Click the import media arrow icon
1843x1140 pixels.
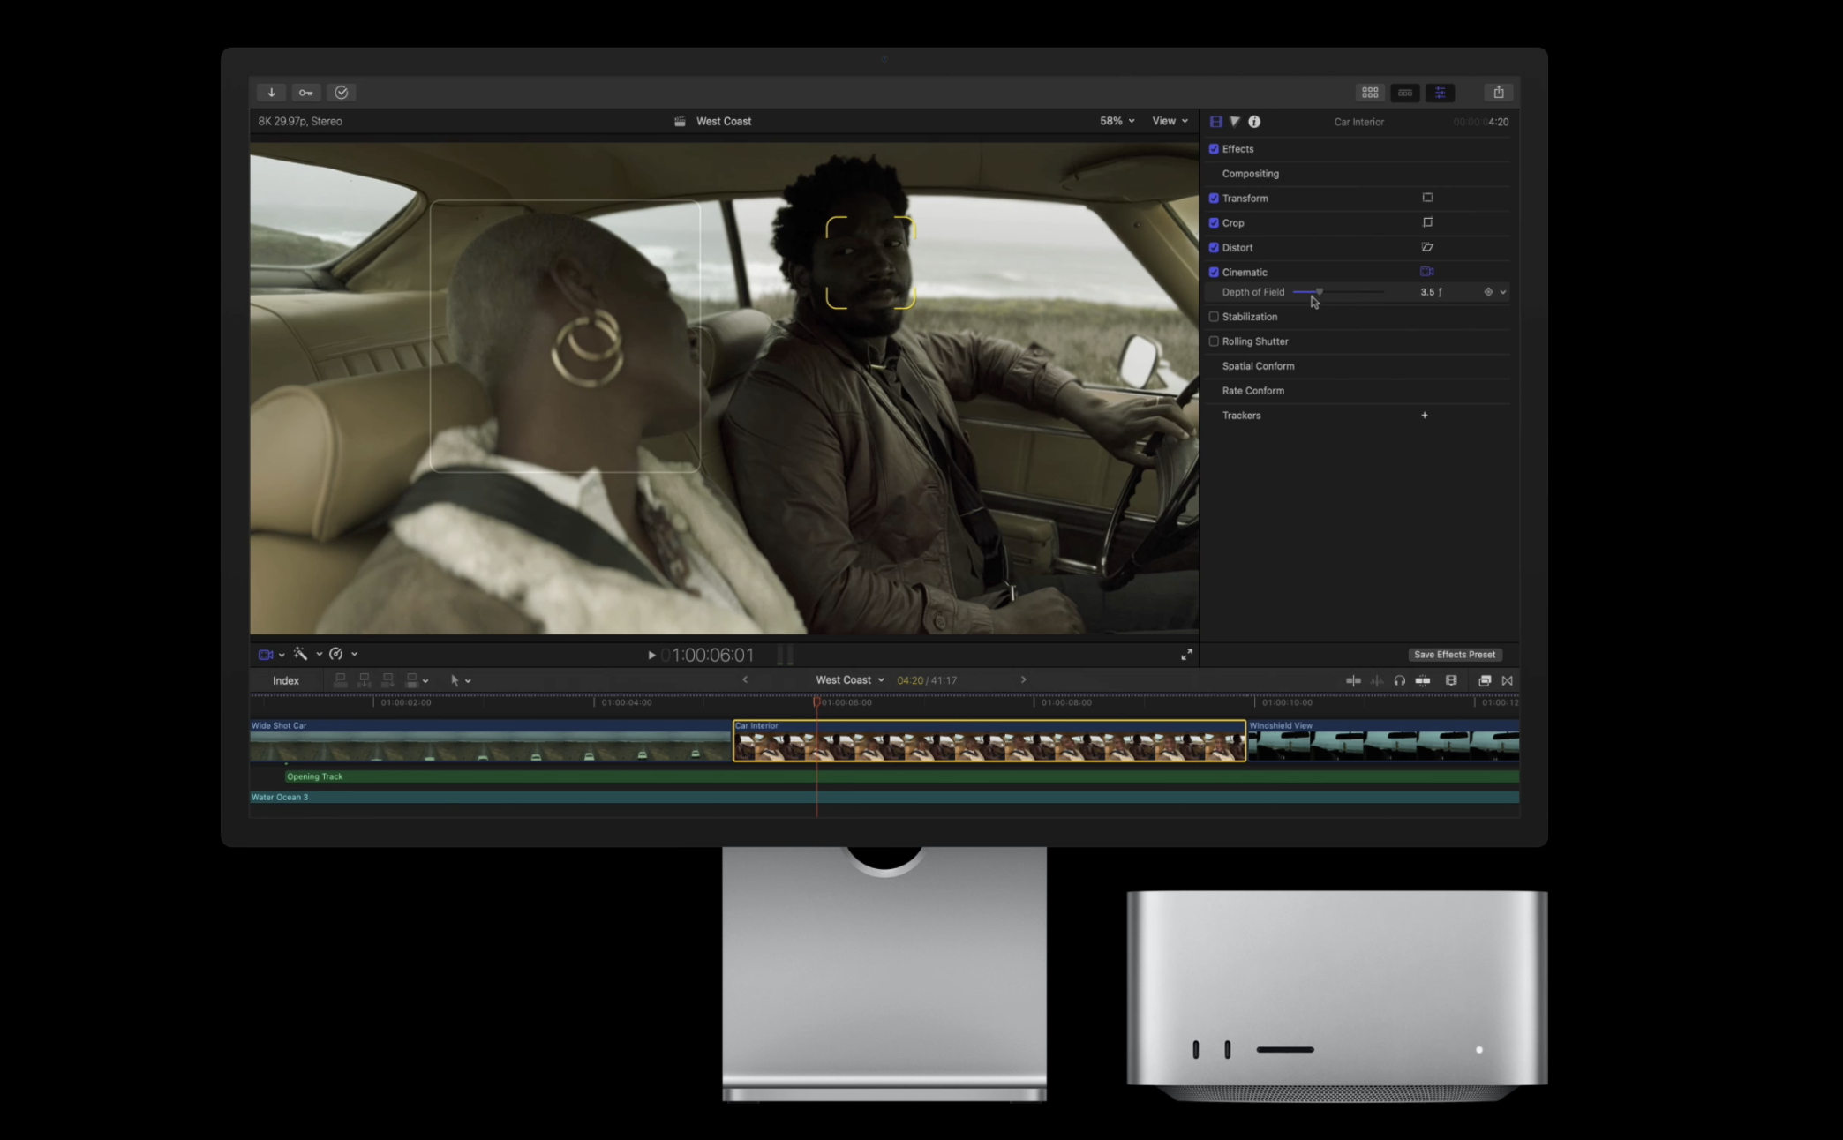click(x=271, y=93)
